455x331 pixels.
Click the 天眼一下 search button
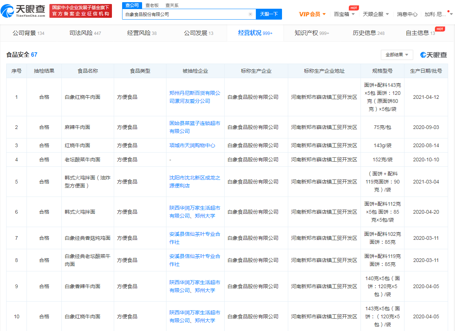click(269, 14)
